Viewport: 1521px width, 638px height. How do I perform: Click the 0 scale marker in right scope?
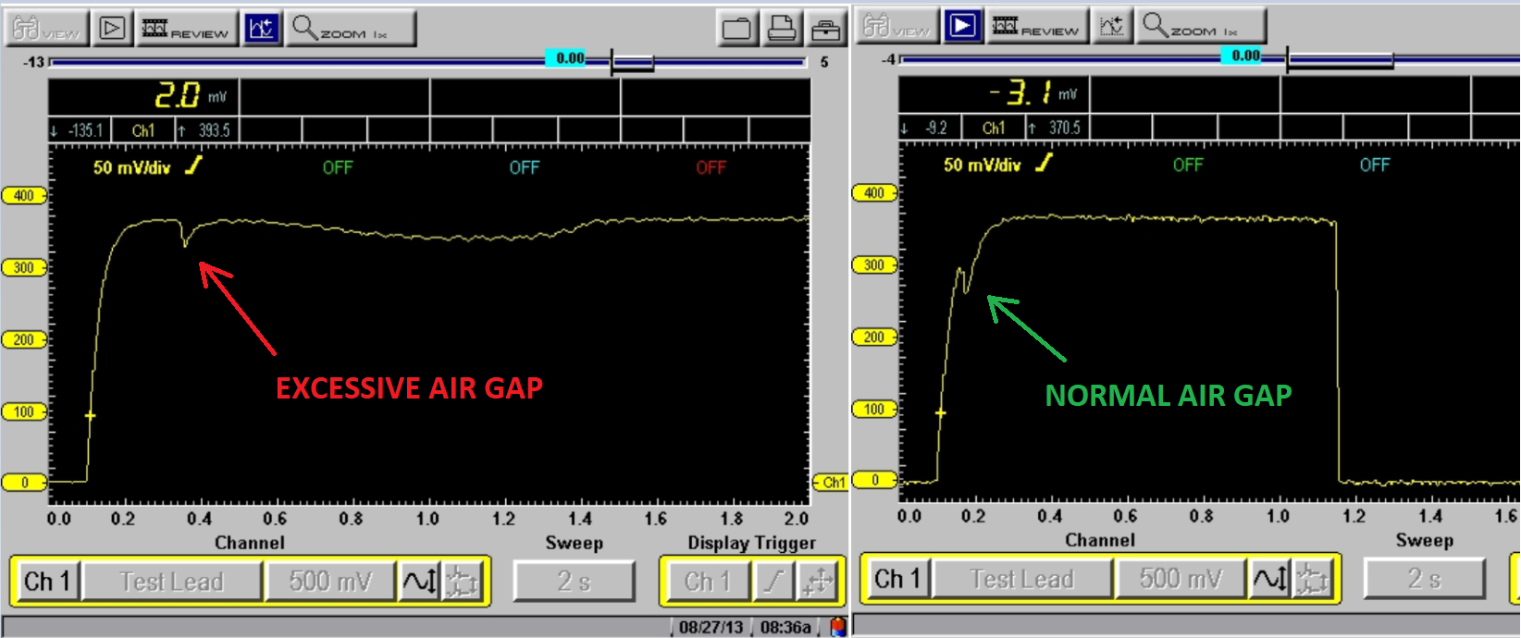pyautogui.click(x=874, y=479)
